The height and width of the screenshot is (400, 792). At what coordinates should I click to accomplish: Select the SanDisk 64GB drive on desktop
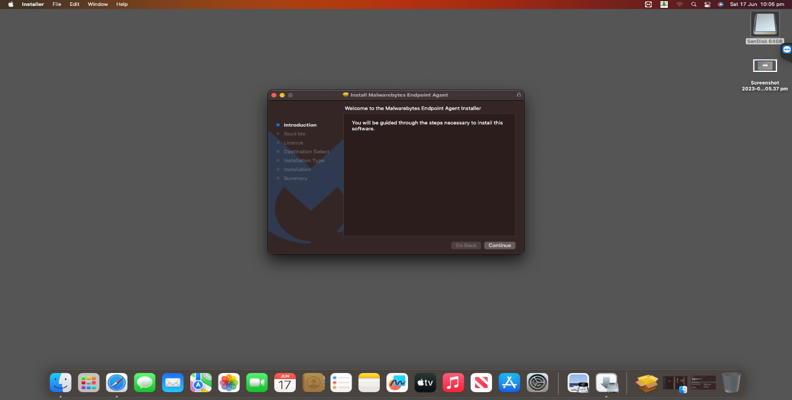point(765,28)
